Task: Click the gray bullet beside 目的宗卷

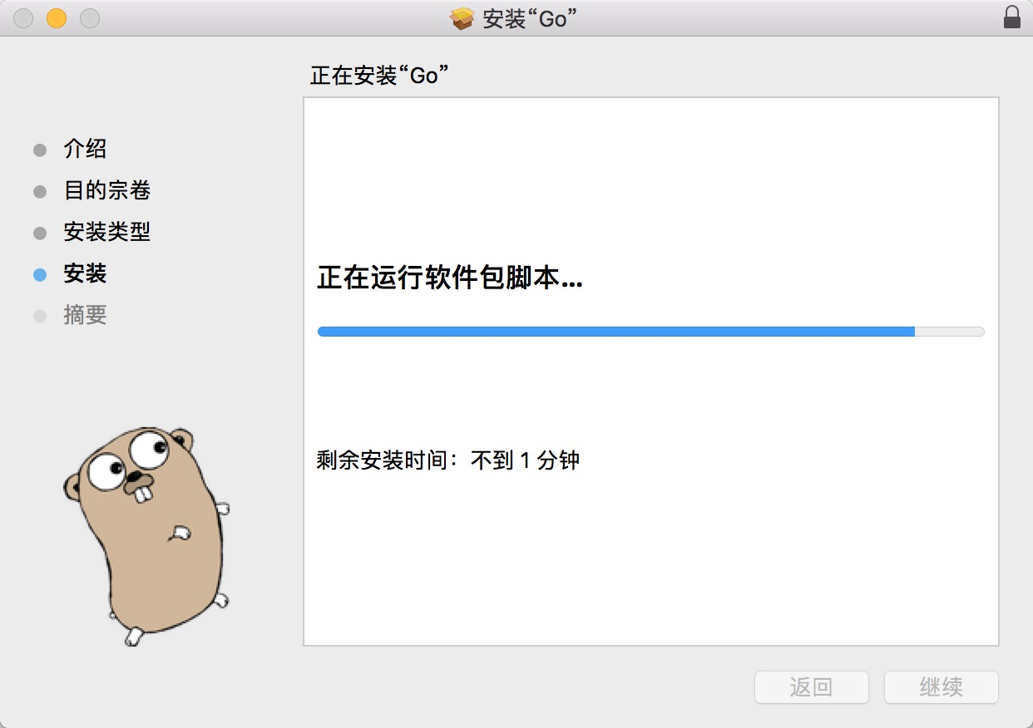Action: tap(40, 192)
